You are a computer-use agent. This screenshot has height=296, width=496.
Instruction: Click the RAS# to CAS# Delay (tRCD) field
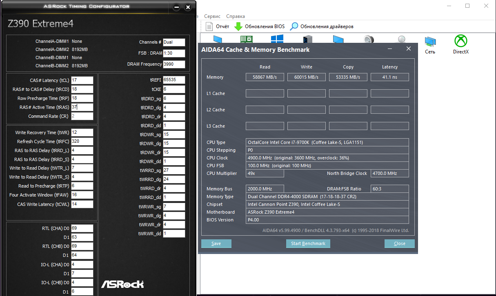tap(82, 89)
